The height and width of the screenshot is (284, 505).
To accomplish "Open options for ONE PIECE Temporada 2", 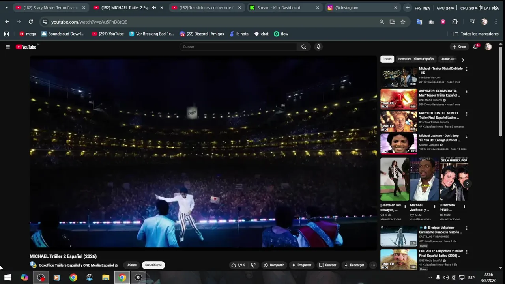I will [x=467, y=252].
